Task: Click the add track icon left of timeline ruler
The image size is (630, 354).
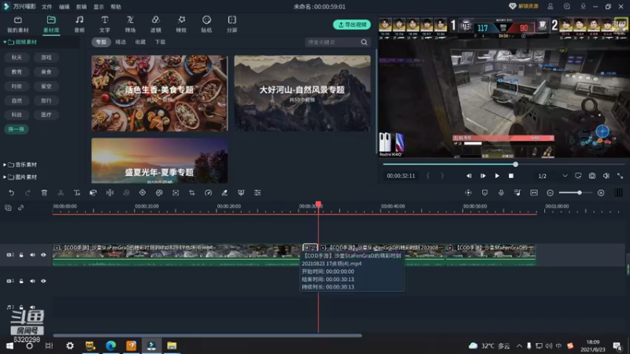Action: tap(8, 208)
